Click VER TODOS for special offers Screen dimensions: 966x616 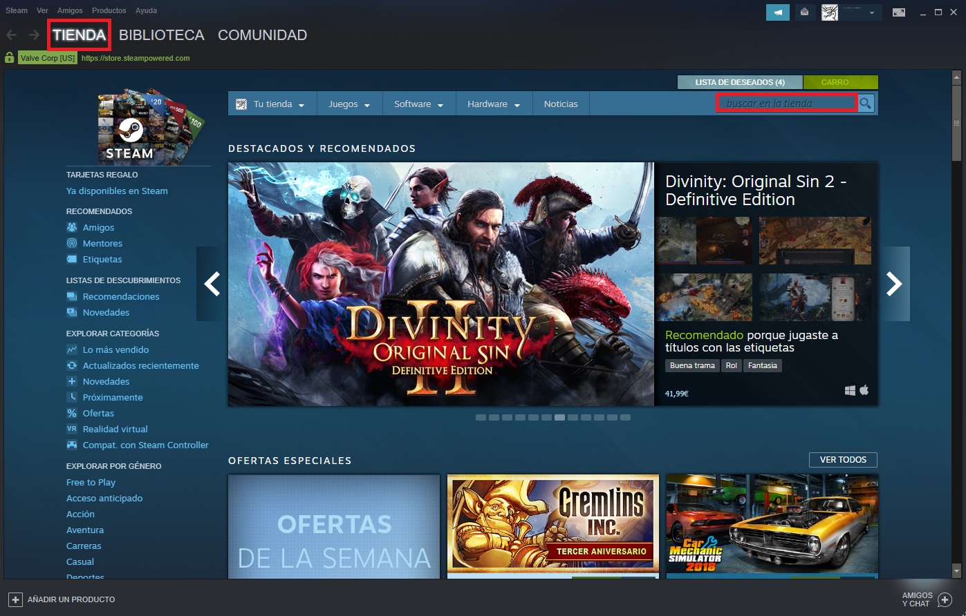pyautogui.click(x=843, y=459)
